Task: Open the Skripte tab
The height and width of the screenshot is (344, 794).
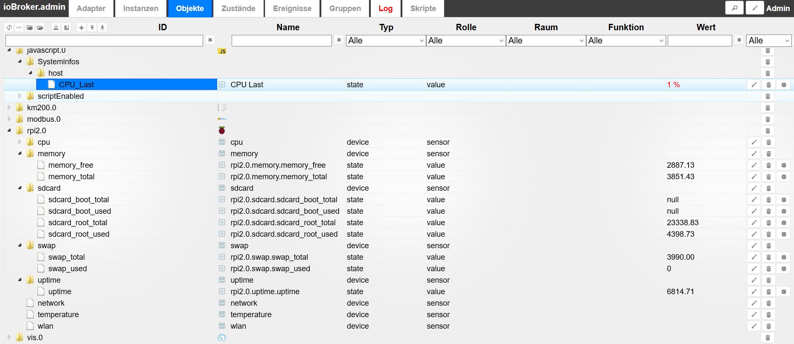Action: (423, 9)
